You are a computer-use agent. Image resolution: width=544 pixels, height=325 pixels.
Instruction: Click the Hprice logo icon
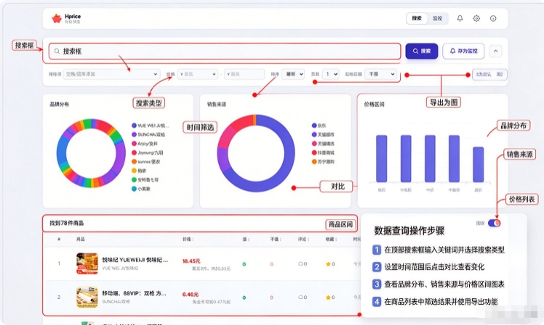click(x=57, y=18)
